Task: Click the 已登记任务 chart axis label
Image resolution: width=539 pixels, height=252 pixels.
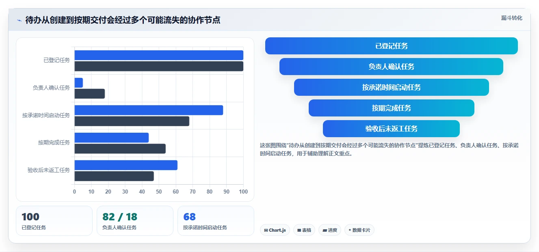Action: click(57, 60)
